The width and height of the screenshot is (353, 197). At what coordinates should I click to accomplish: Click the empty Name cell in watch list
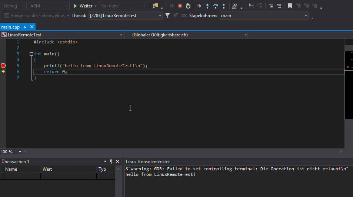click(21, 176)
